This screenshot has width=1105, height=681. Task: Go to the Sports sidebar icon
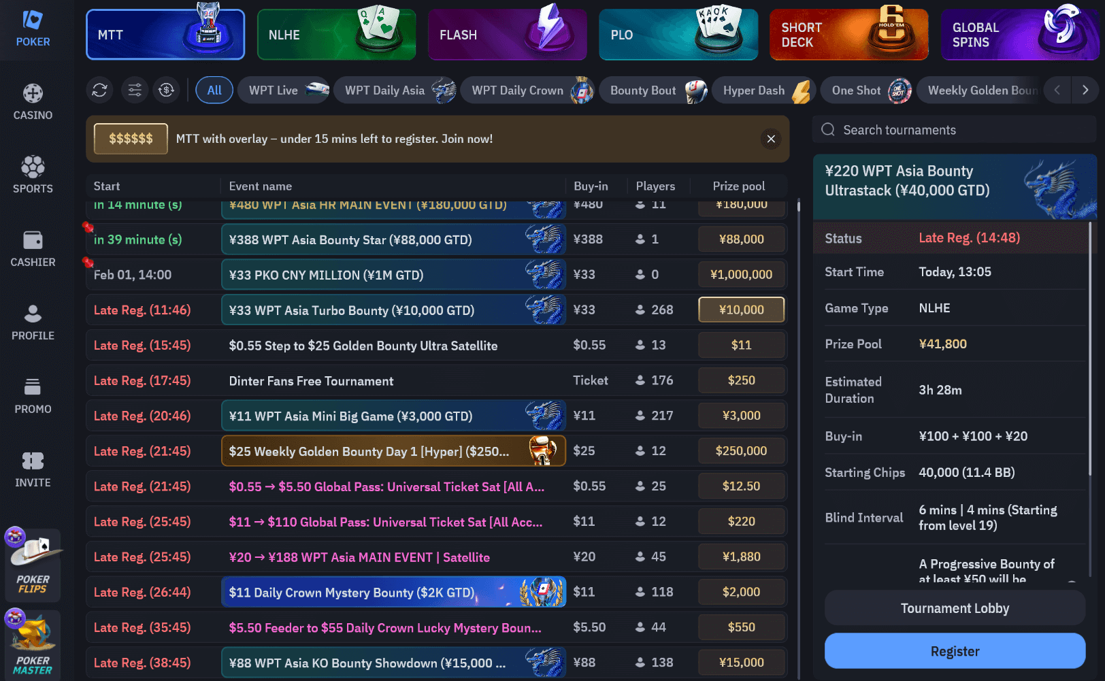[x=33, y=175]
